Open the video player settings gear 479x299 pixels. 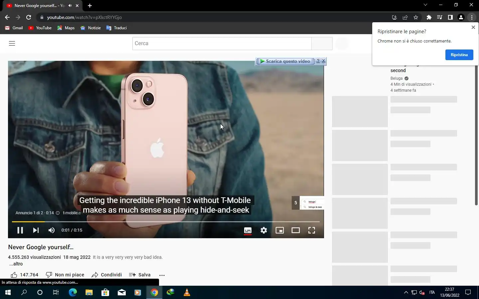pyautogui.click(x=264, y=230)
